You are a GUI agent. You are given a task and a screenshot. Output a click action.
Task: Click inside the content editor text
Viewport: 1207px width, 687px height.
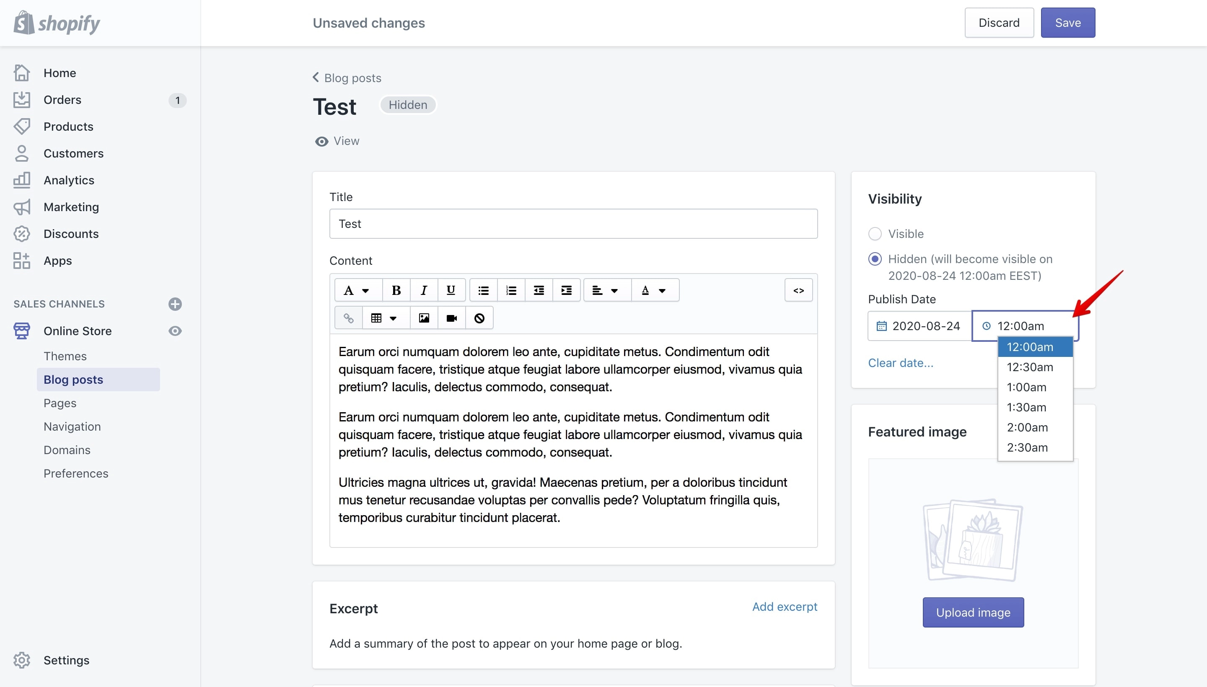[573, 440]
